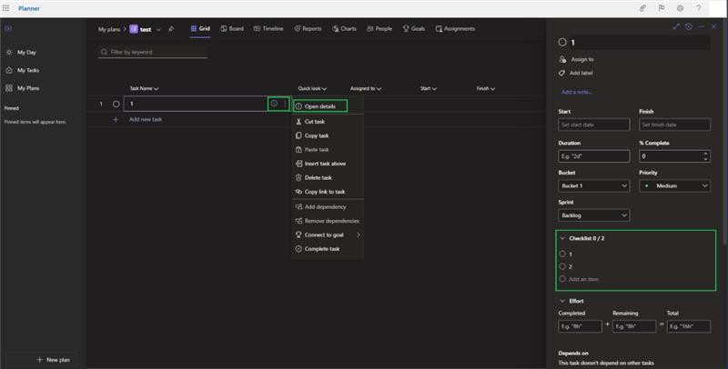
Task: Click the Assign to person icon
Action: point(562,59)
